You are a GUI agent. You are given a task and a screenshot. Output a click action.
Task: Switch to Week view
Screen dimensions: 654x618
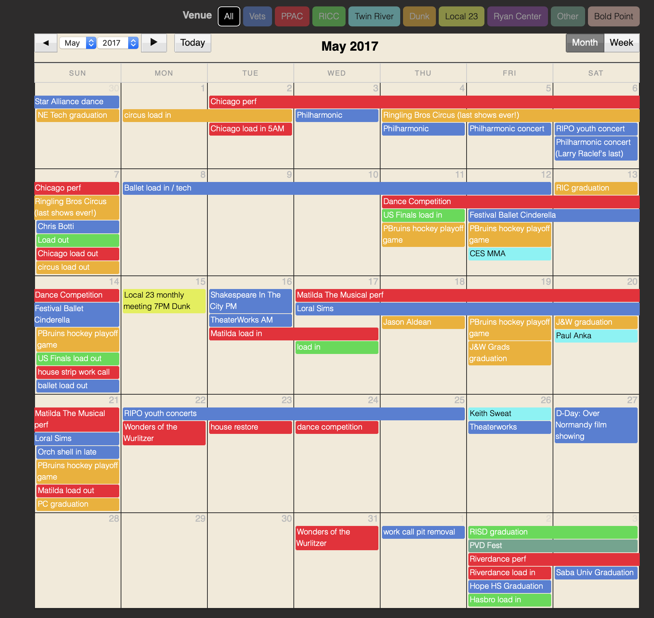tap(621, 43)
